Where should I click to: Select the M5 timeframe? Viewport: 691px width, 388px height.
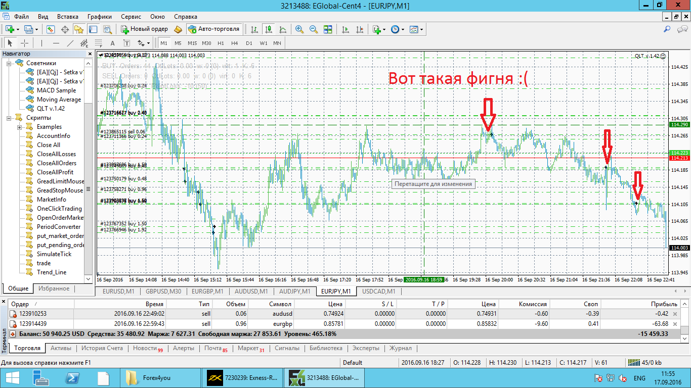[178, 43]
